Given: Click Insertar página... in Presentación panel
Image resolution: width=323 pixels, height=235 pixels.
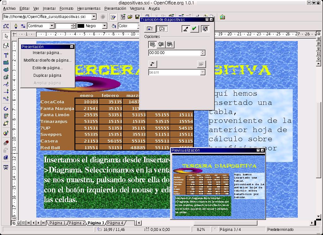Looking at the screenshot, I should coord(47,53).
